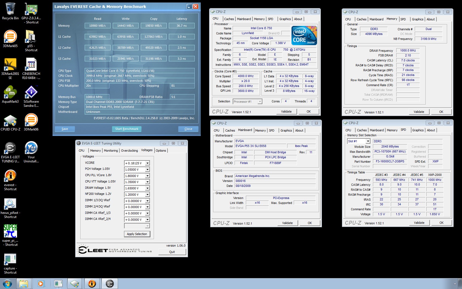Launch the hexus_pifast shortcut desktop icon
This screenshot has height=289, width=462.
[10, 208]
